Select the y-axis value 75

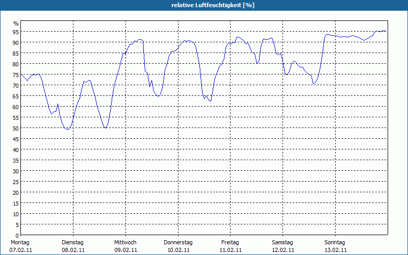coord(16,74)
